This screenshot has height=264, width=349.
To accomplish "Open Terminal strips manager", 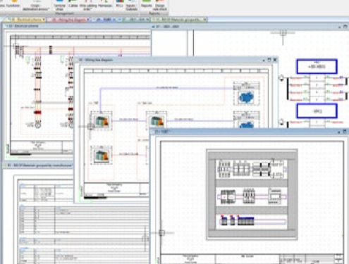I will (x=59, y=5).
